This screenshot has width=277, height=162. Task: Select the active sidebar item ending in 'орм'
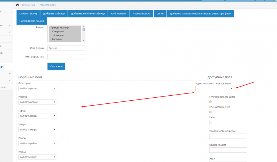6,67
